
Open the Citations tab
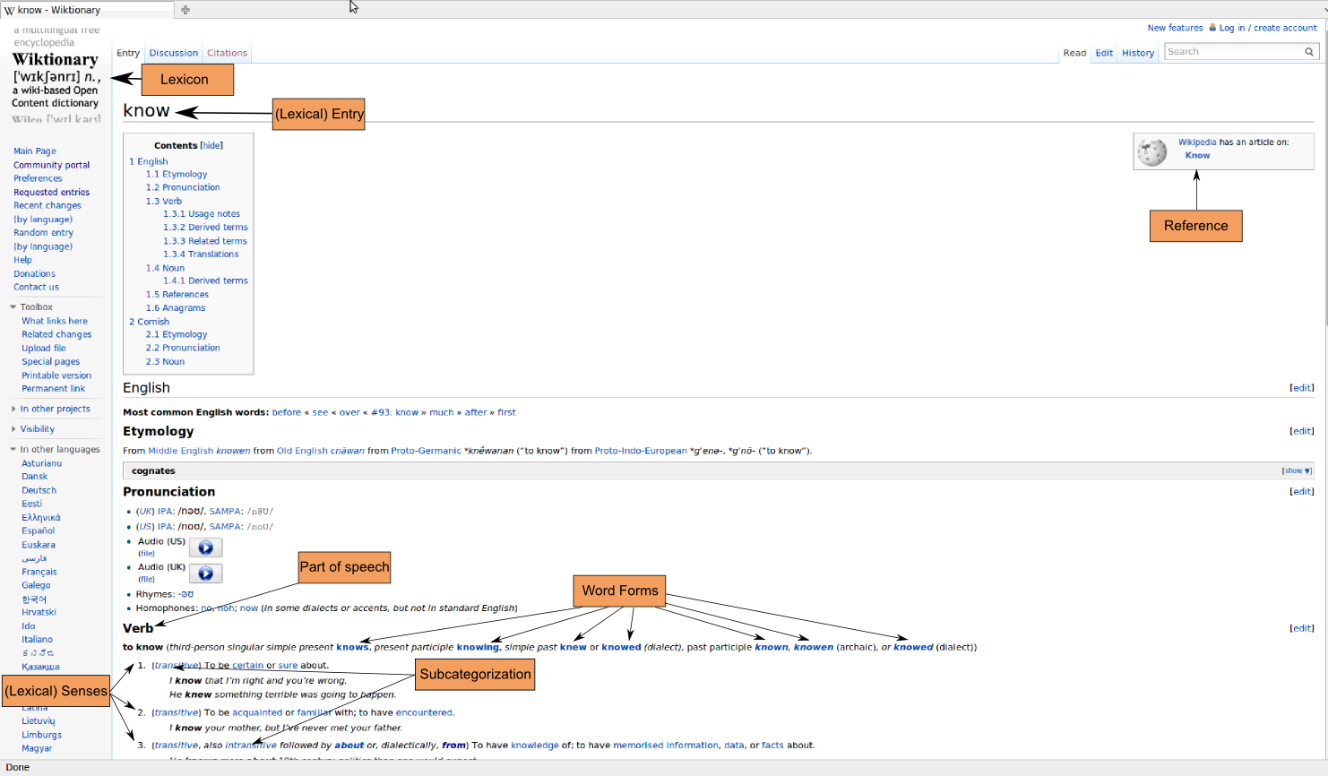click(x=227, y=53)
